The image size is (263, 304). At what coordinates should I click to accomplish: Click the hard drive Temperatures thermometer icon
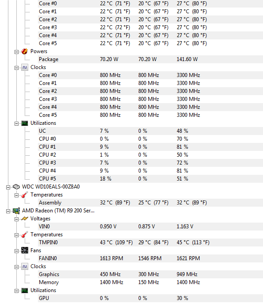(x=25, y=195)
